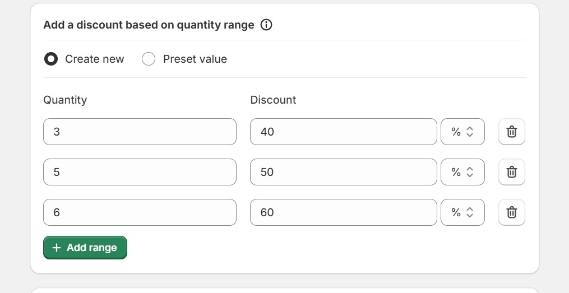Click the Preset value label text

point(195,59)
